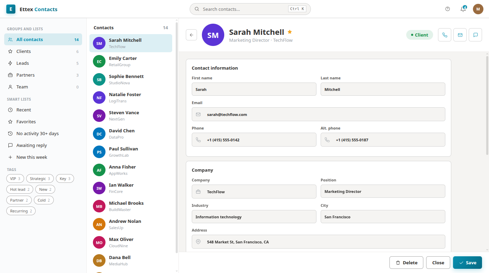The width and height of the screenshot is (489, 273).
Task: Select Ian Walker in contacts list
Action: tap(131, 188)
